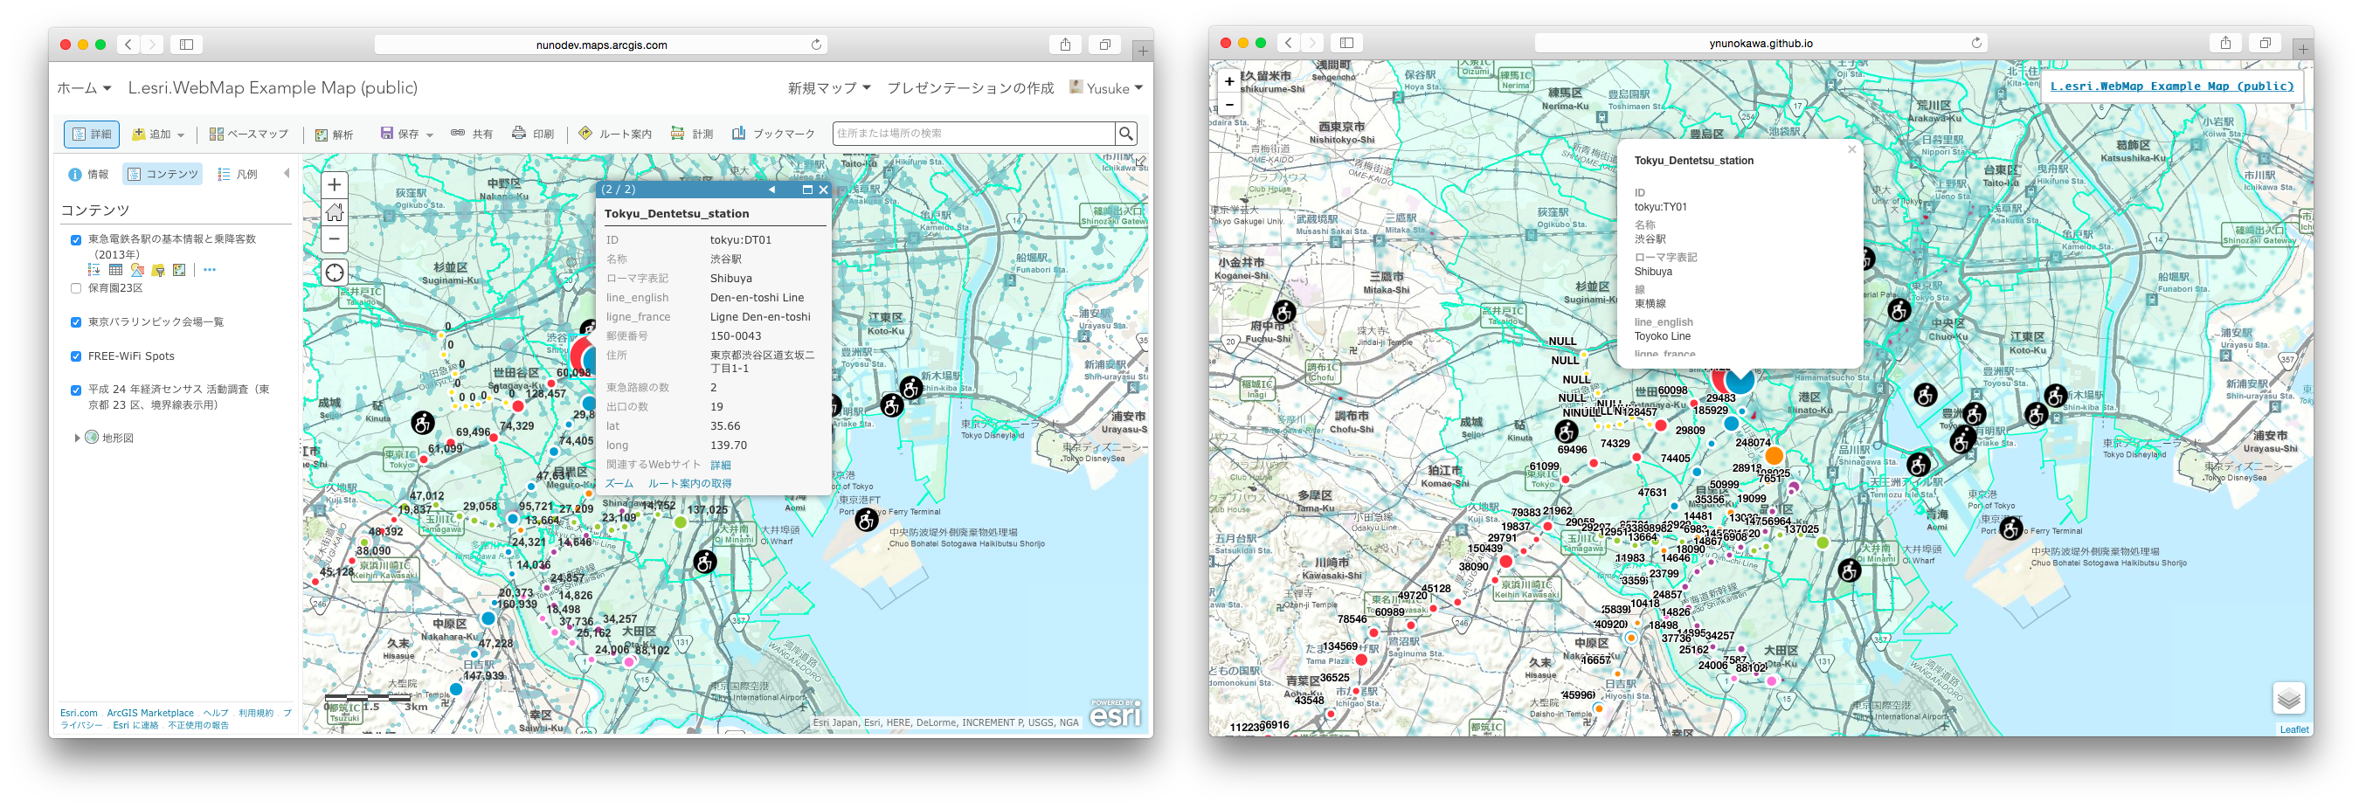
Task: Click the show legend icon under station layer
Action: click(x=93, y=270)
